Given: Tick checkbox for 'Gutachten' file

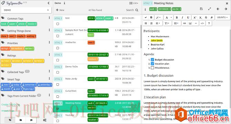Looking at the screenshot, I should pyautogui.click(x=58, y=97).
